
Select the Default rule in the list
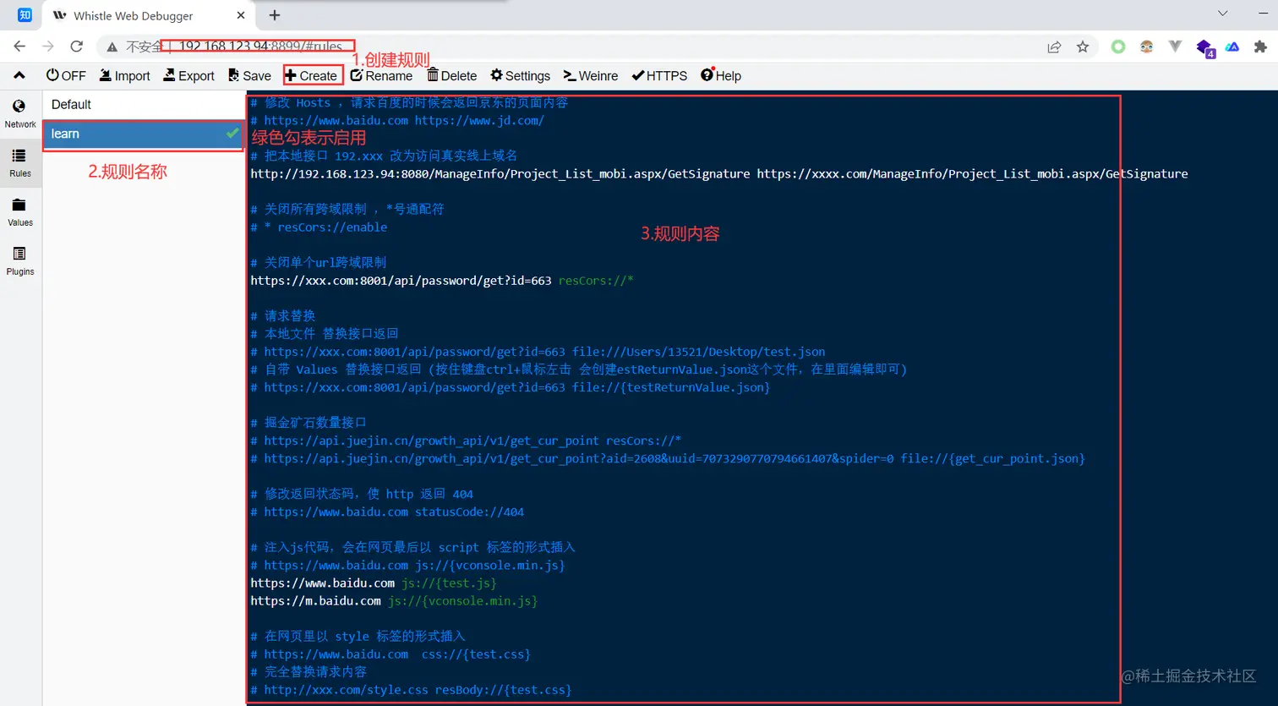pyautogui.click(x=144, y=105)
